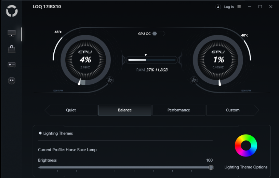Click the Log In button
The image size is (279, 178).
(229, 7)
